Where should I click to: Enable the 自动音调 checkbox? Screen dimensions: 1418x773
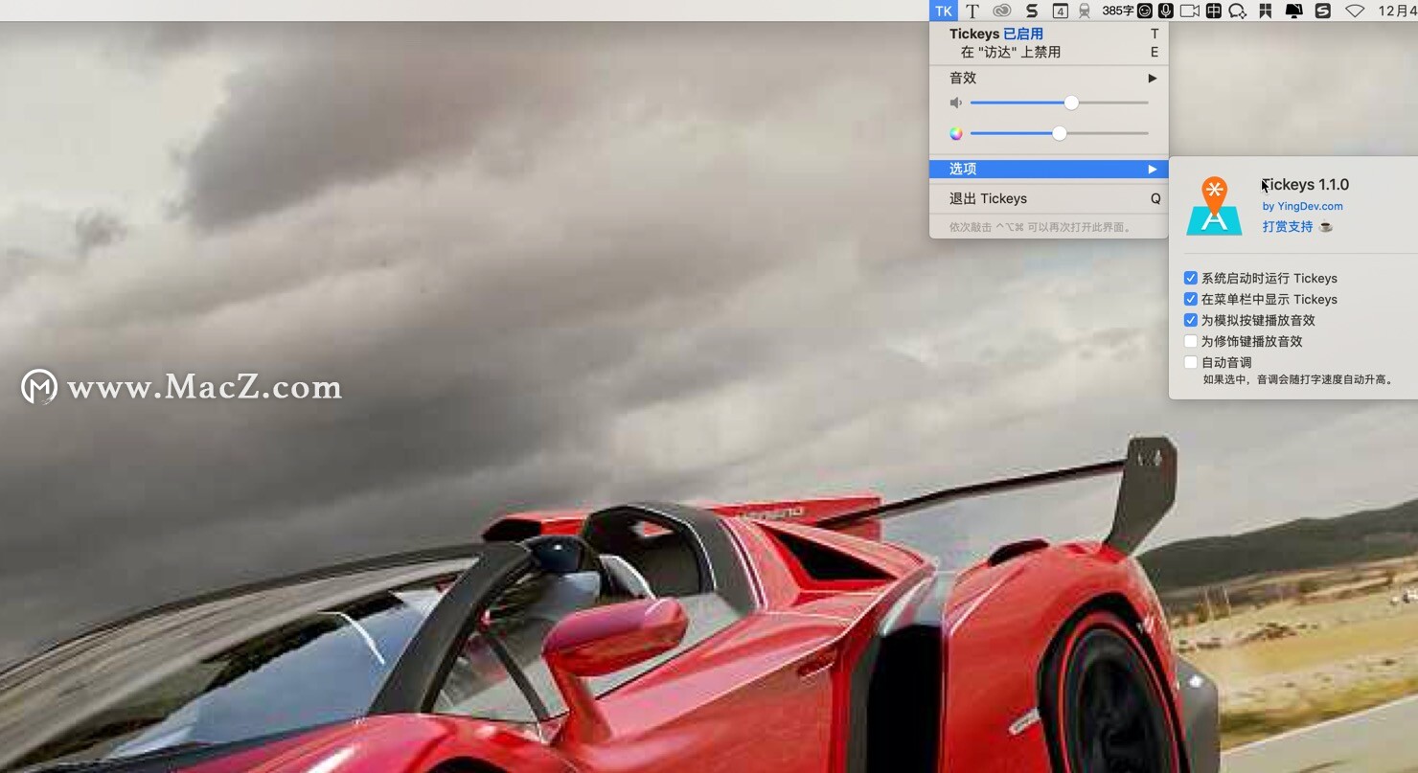pyautogui.click(x=1190, y=362)
